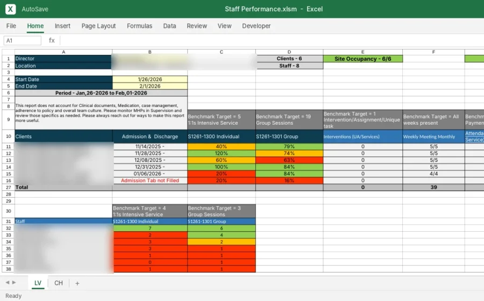The image size is (484, 301).
Task: Click 'Weekly Meeting Monthly' header cell
Action: coord(433,137)
